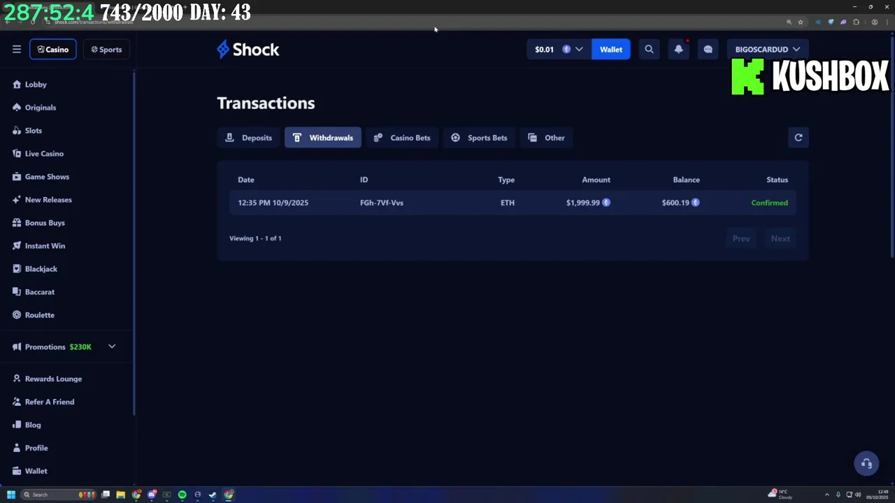895x503 pixels.
Task: Select the Casino Bets tab
Action: 402,138
